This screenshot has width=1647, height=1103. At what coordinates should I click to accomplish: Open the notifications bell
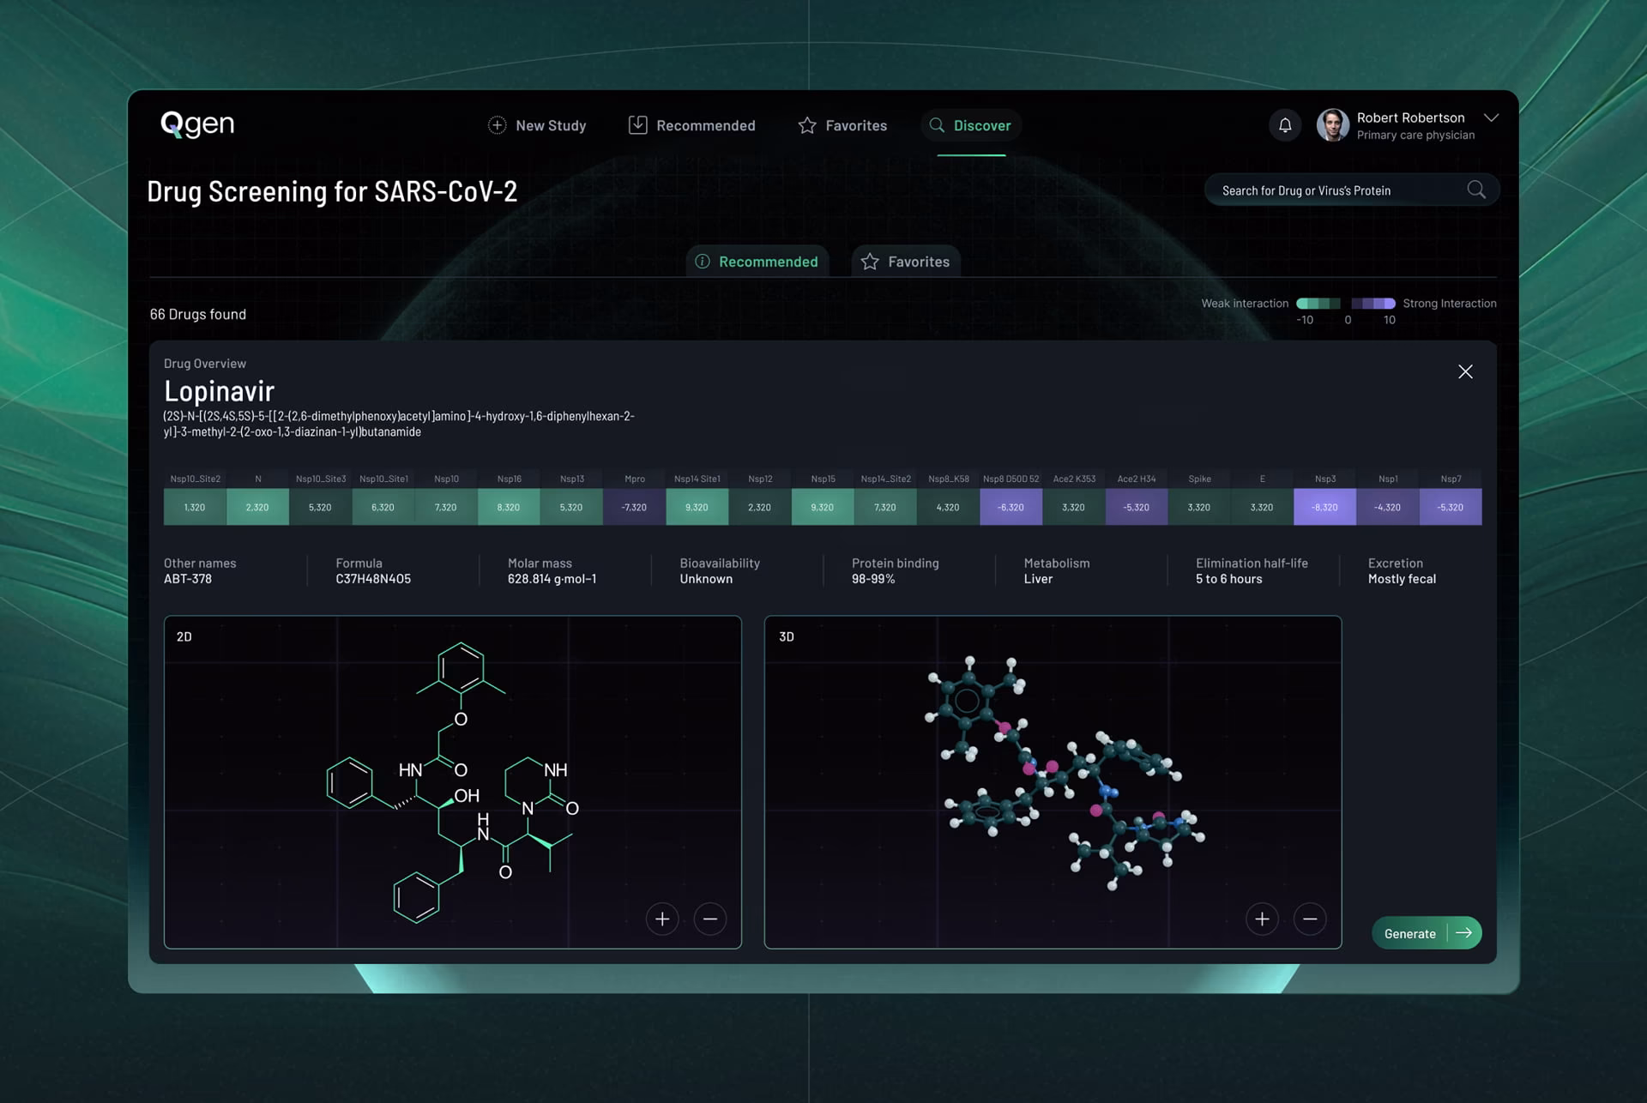pyautogui.click(x=1285, y=125)
